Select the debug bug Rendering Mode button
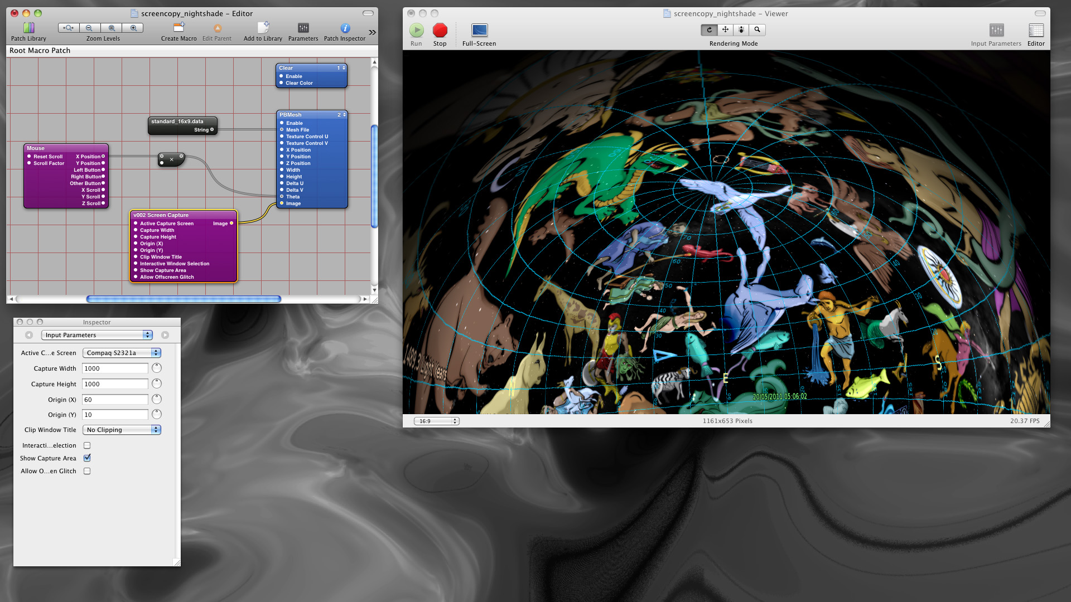 (x=741, y=30)
